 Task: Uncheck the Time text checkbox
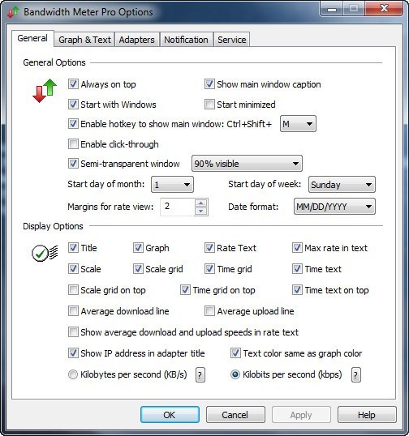pyautogui.click(x=297, y=269)
